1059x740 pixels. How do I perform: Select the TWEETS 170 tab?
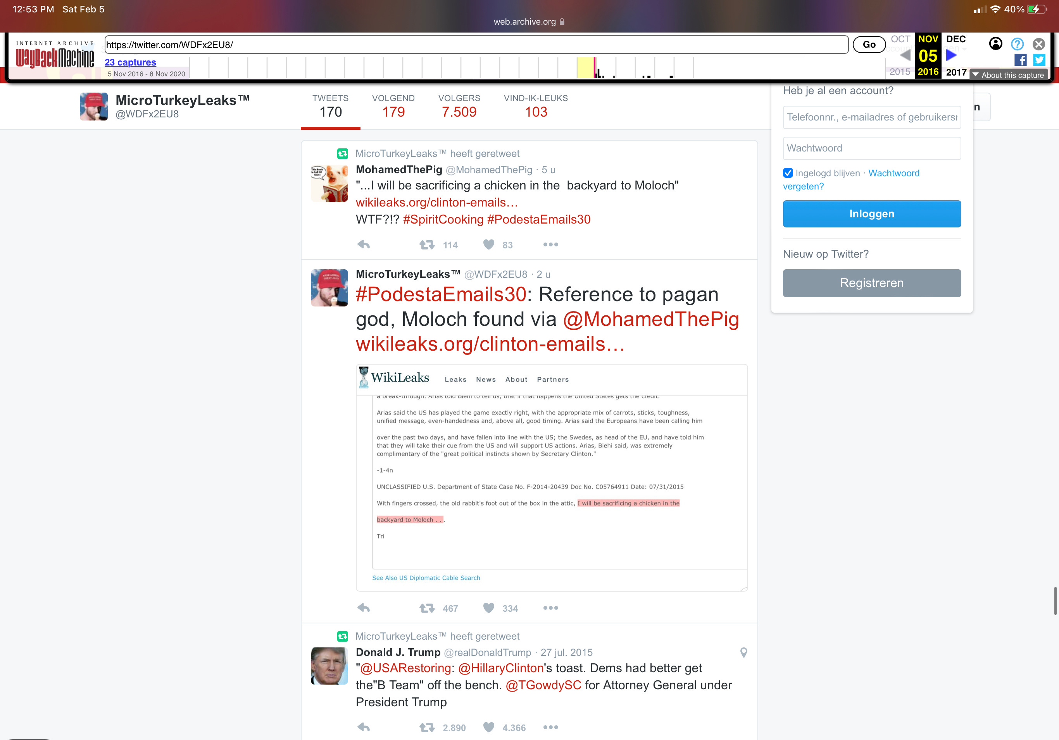330,107
